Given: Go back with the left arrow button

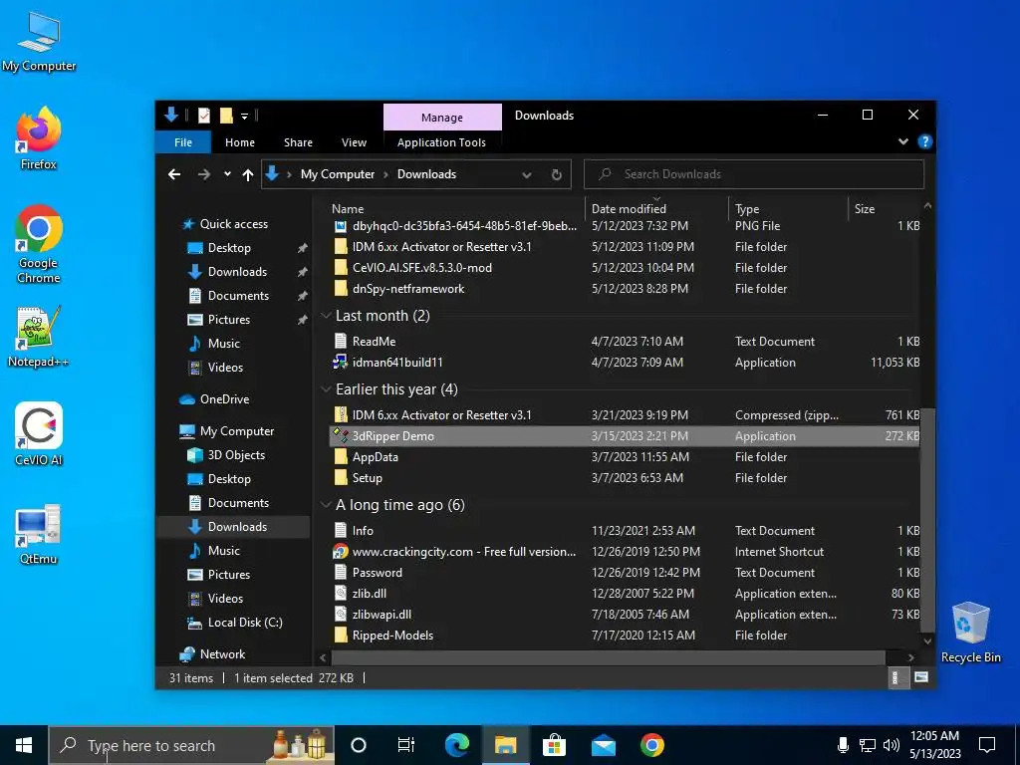Looking at the screenshot, I should pos(173,174).
